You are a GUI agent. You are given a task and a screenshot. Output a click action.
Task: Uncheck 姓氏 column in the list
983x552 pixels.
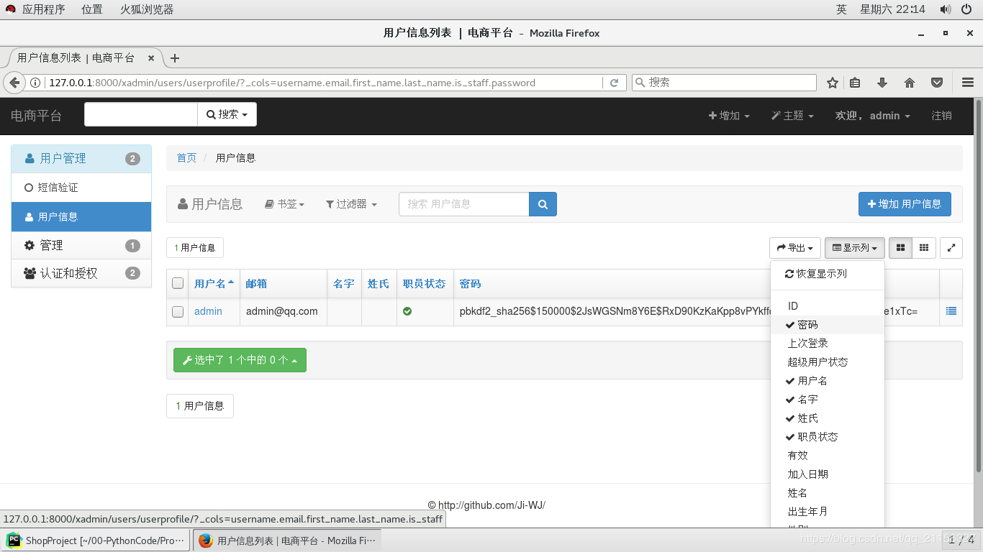coord(827,418)
